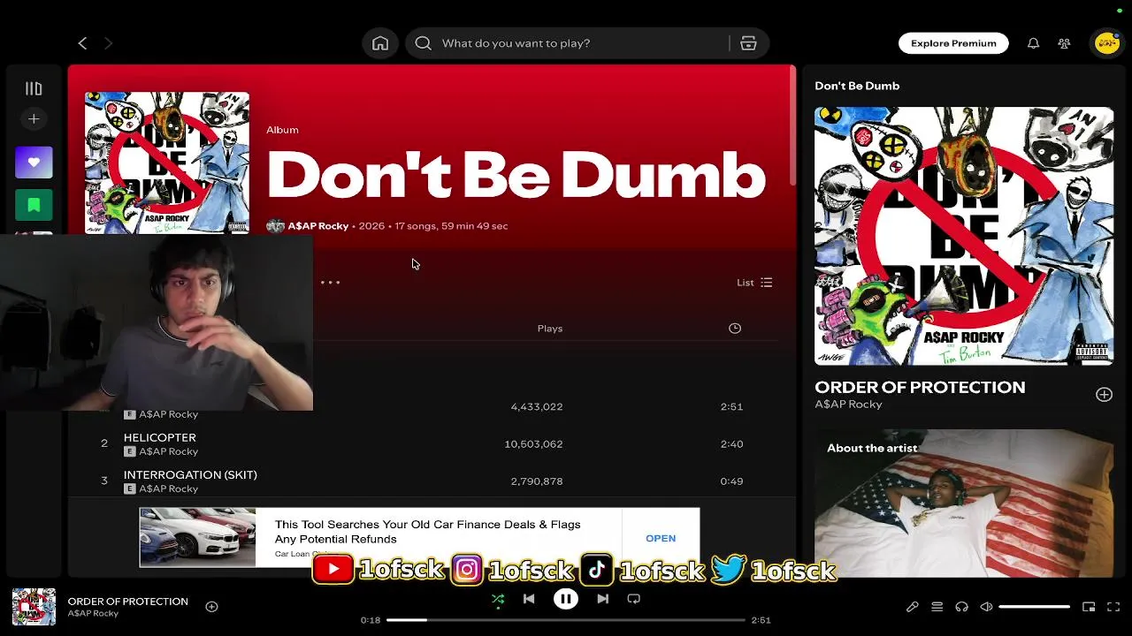Select the HELICOPTER track
The image size is (1132, 636).
[x=160, y=437]
